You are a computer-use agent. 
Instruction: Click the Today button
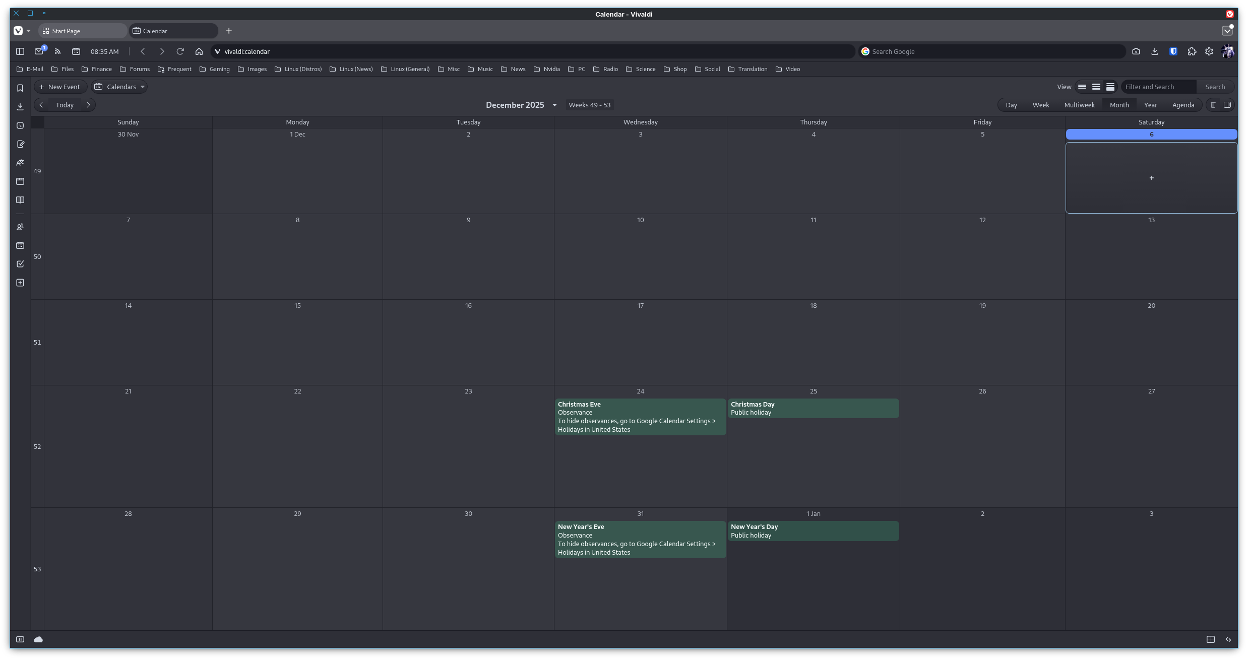[x=65, y=105]
